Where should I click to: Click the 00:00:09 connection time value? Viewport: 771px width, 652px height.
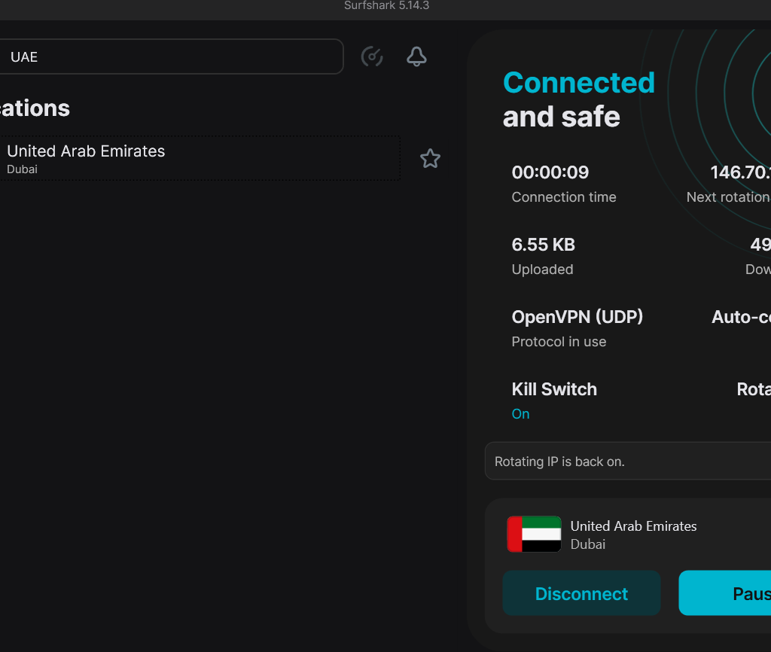click(x=550, y=172)
